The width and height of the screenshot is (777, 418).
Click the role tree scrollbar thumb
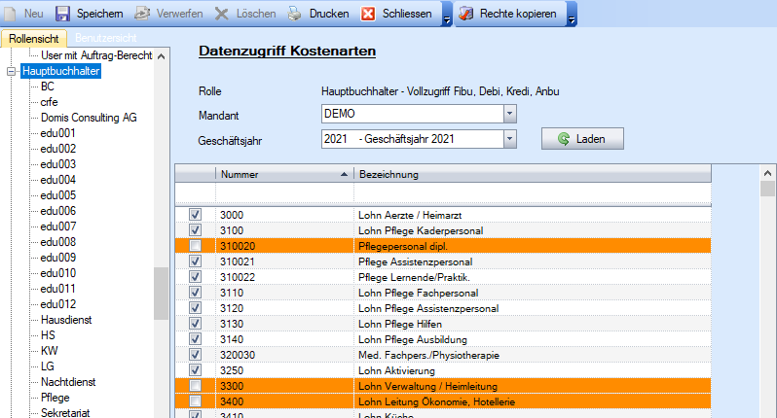click(161, 294)
